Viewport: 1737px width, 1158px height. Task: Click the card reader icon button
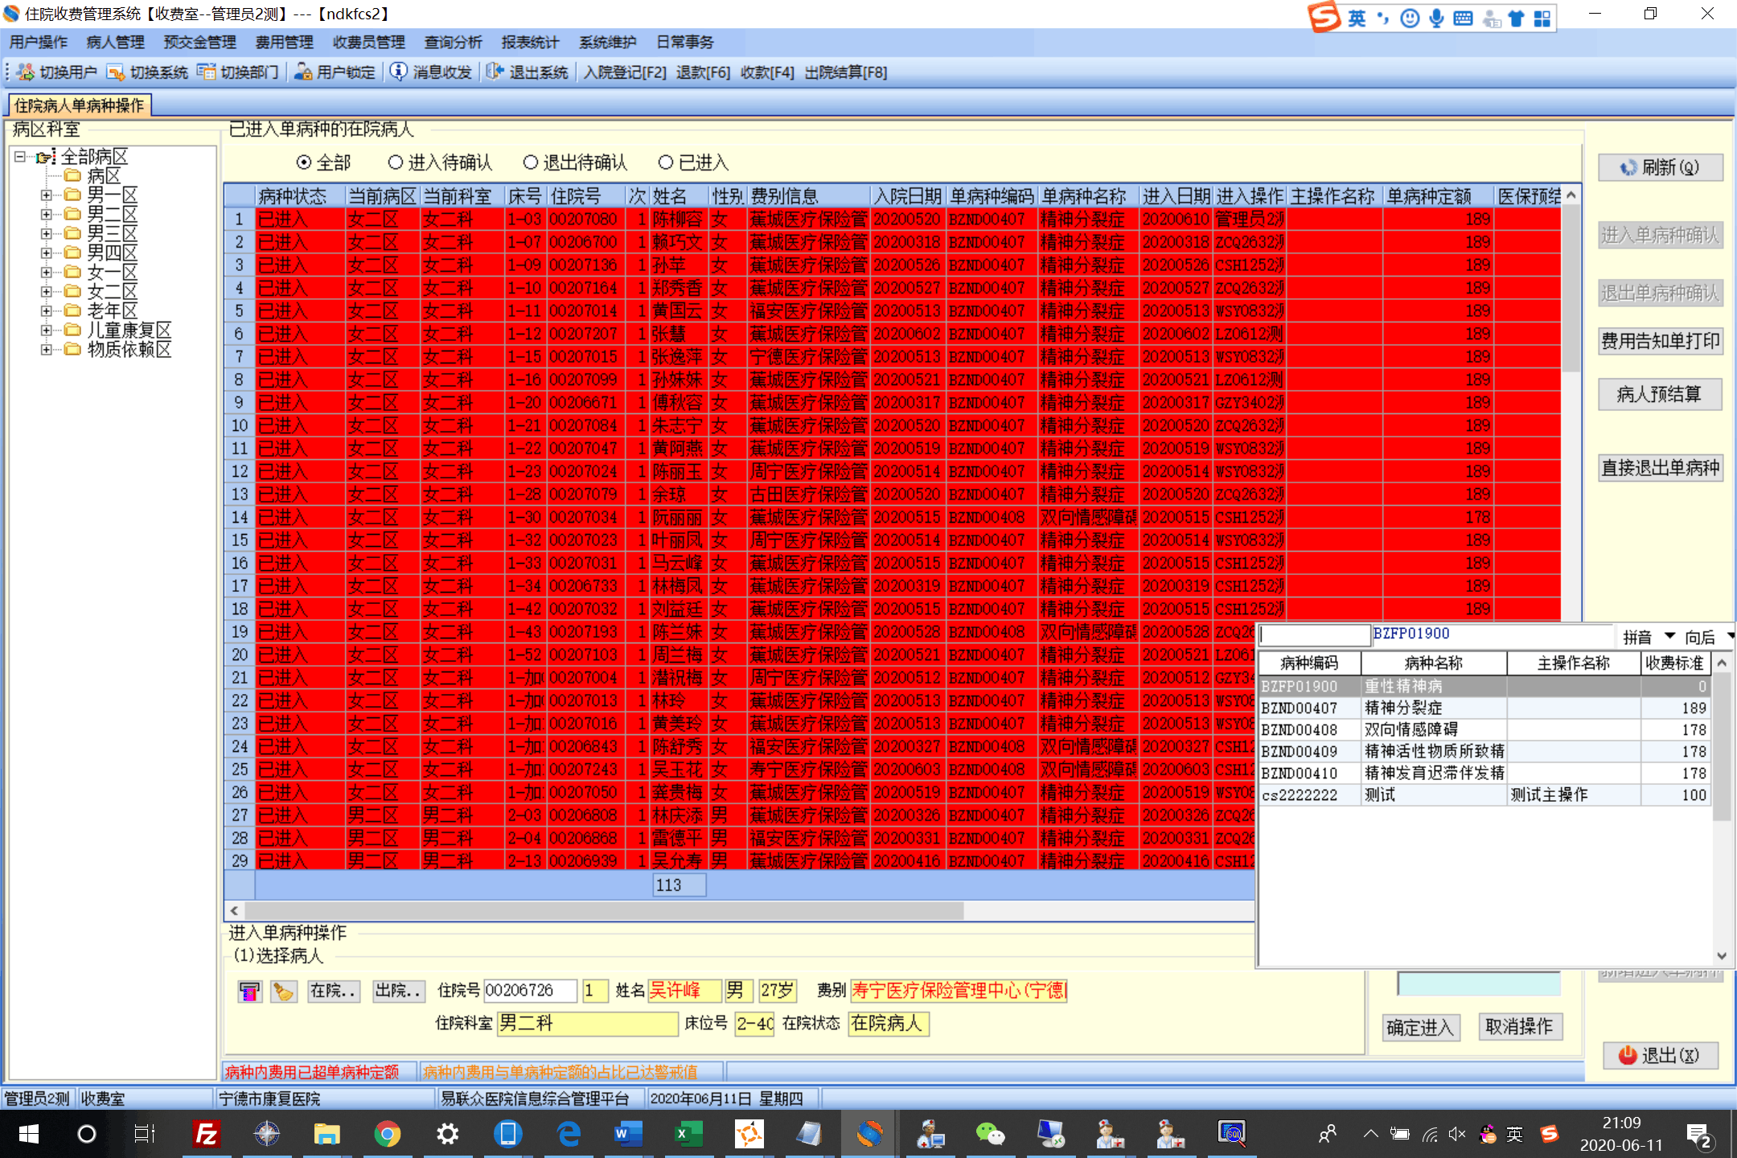click(249, 991)
